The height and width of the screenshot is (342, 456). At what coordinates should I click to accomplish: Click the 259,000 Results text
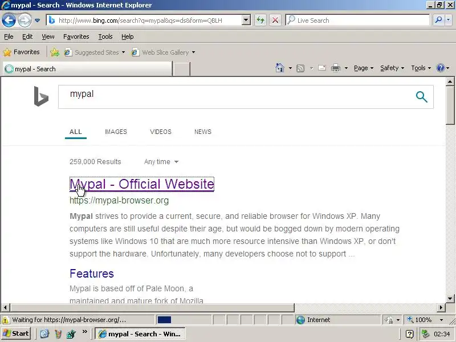(95, 162)
